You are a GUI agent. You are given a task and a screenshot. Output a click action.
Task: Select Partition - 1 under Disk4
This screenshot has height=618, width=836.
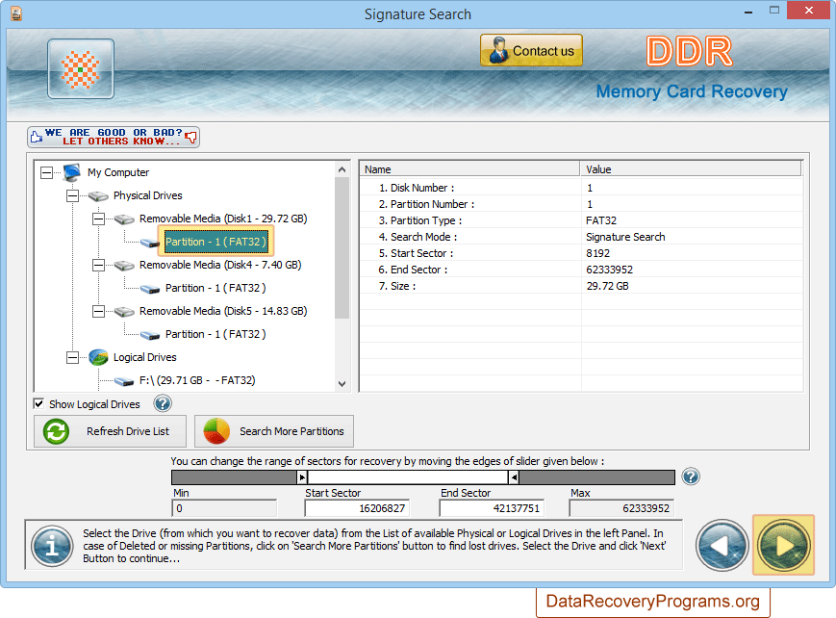[215, 288]
